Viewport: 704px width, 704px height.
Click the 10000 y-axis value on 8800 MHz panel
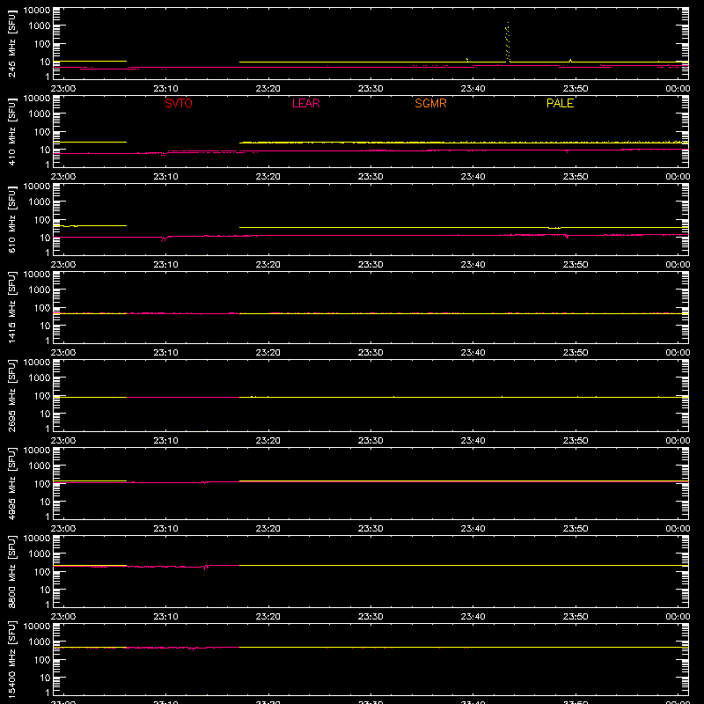pyautogui.click(x=37, y=539)
